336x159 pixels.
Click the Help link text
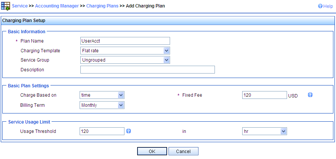[x=328, y=6]
